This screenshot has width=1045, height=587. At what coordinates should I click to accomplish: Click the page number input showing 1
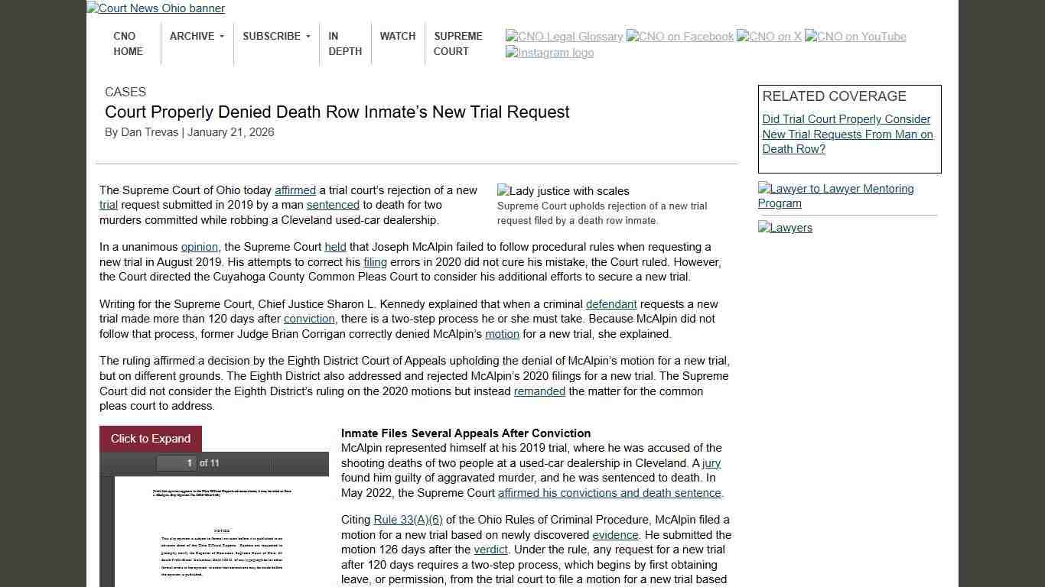pyautogui.click(x=188, y=463)
